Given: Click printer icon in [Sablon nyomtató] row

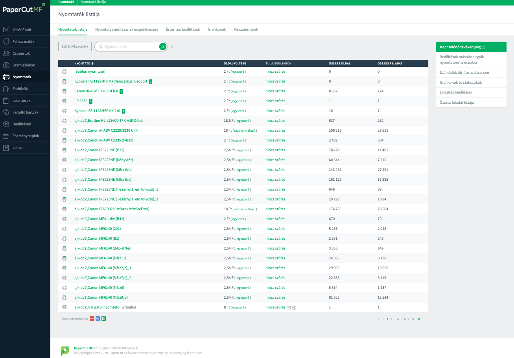Looking at the screenshot, I should (64, 72).
